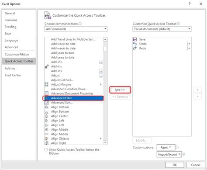Select the Advanced Filter command
Viewport: 207px width, 170px height.
coord(73,98)
